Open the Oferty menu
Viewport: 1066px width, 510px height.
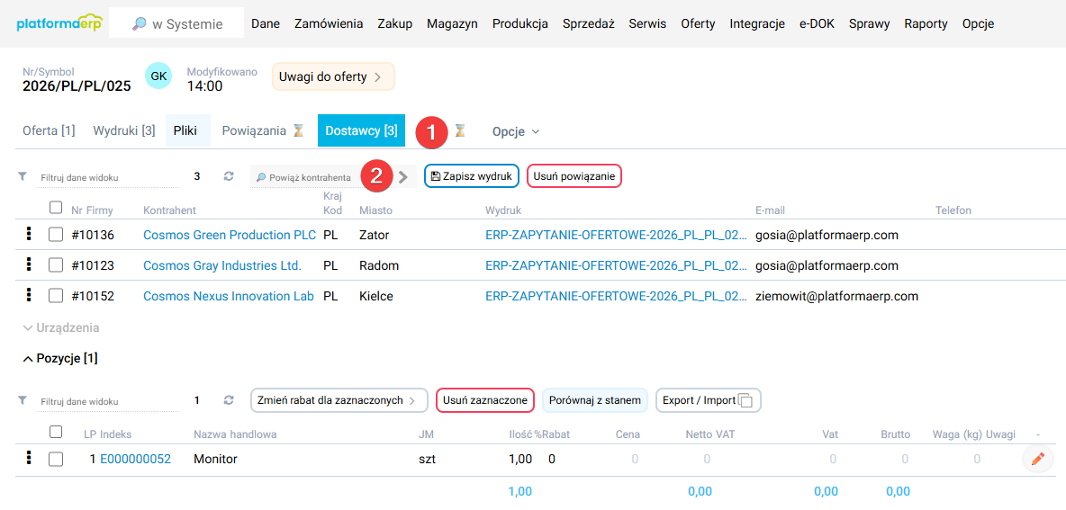click(698, 23)
